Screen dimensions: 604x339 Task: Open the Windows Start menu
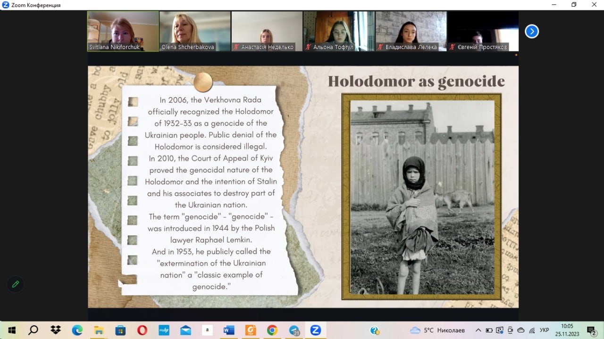coord(11,330)
